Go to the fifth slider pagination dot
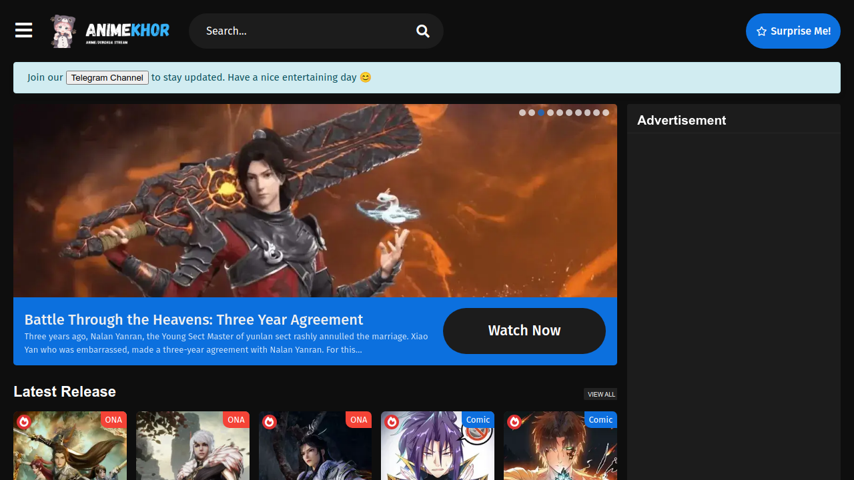This screenshot has width=854, height=480. tap(560, 113)
